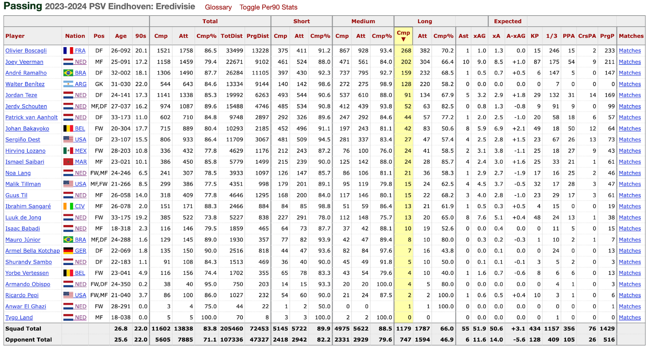Open Guus Til player page

(16, 195)
